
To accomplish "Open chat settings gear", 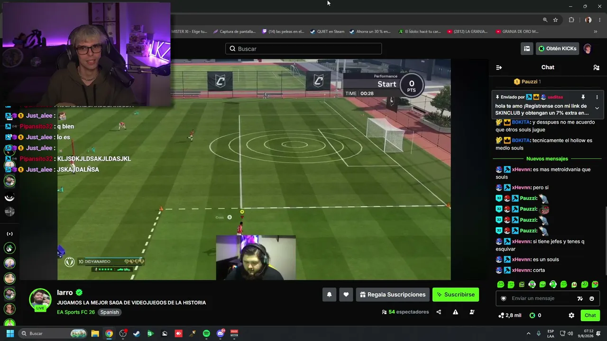I will point(571,315).
